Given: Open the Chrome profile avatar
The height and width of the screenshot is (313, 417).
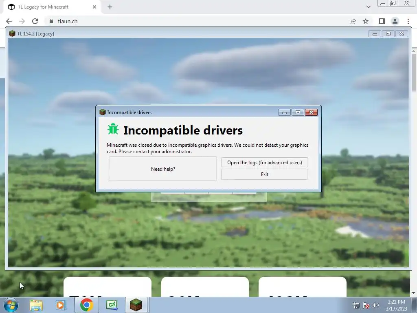Looking at the screenshot, I should pos(395,21).
